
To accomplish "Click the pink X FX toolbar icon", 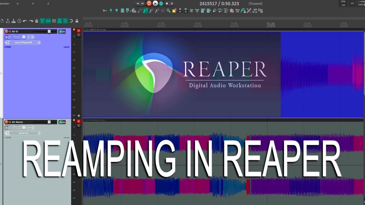I will (x=180, y=11).
